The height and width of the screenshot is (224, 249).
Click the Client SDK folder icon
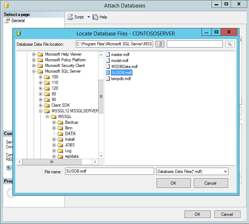47,105
